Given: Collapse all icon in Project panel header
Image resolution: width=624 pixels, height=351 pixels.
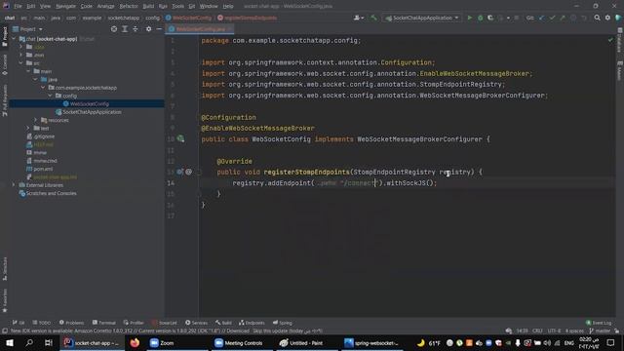Looking at the screenshot, I should [x=136, y=29].
